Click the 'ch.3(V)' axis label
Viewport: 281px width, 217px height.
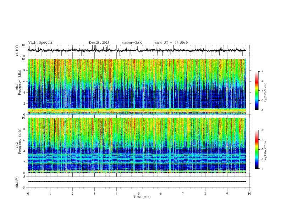(x=17, y=182)
